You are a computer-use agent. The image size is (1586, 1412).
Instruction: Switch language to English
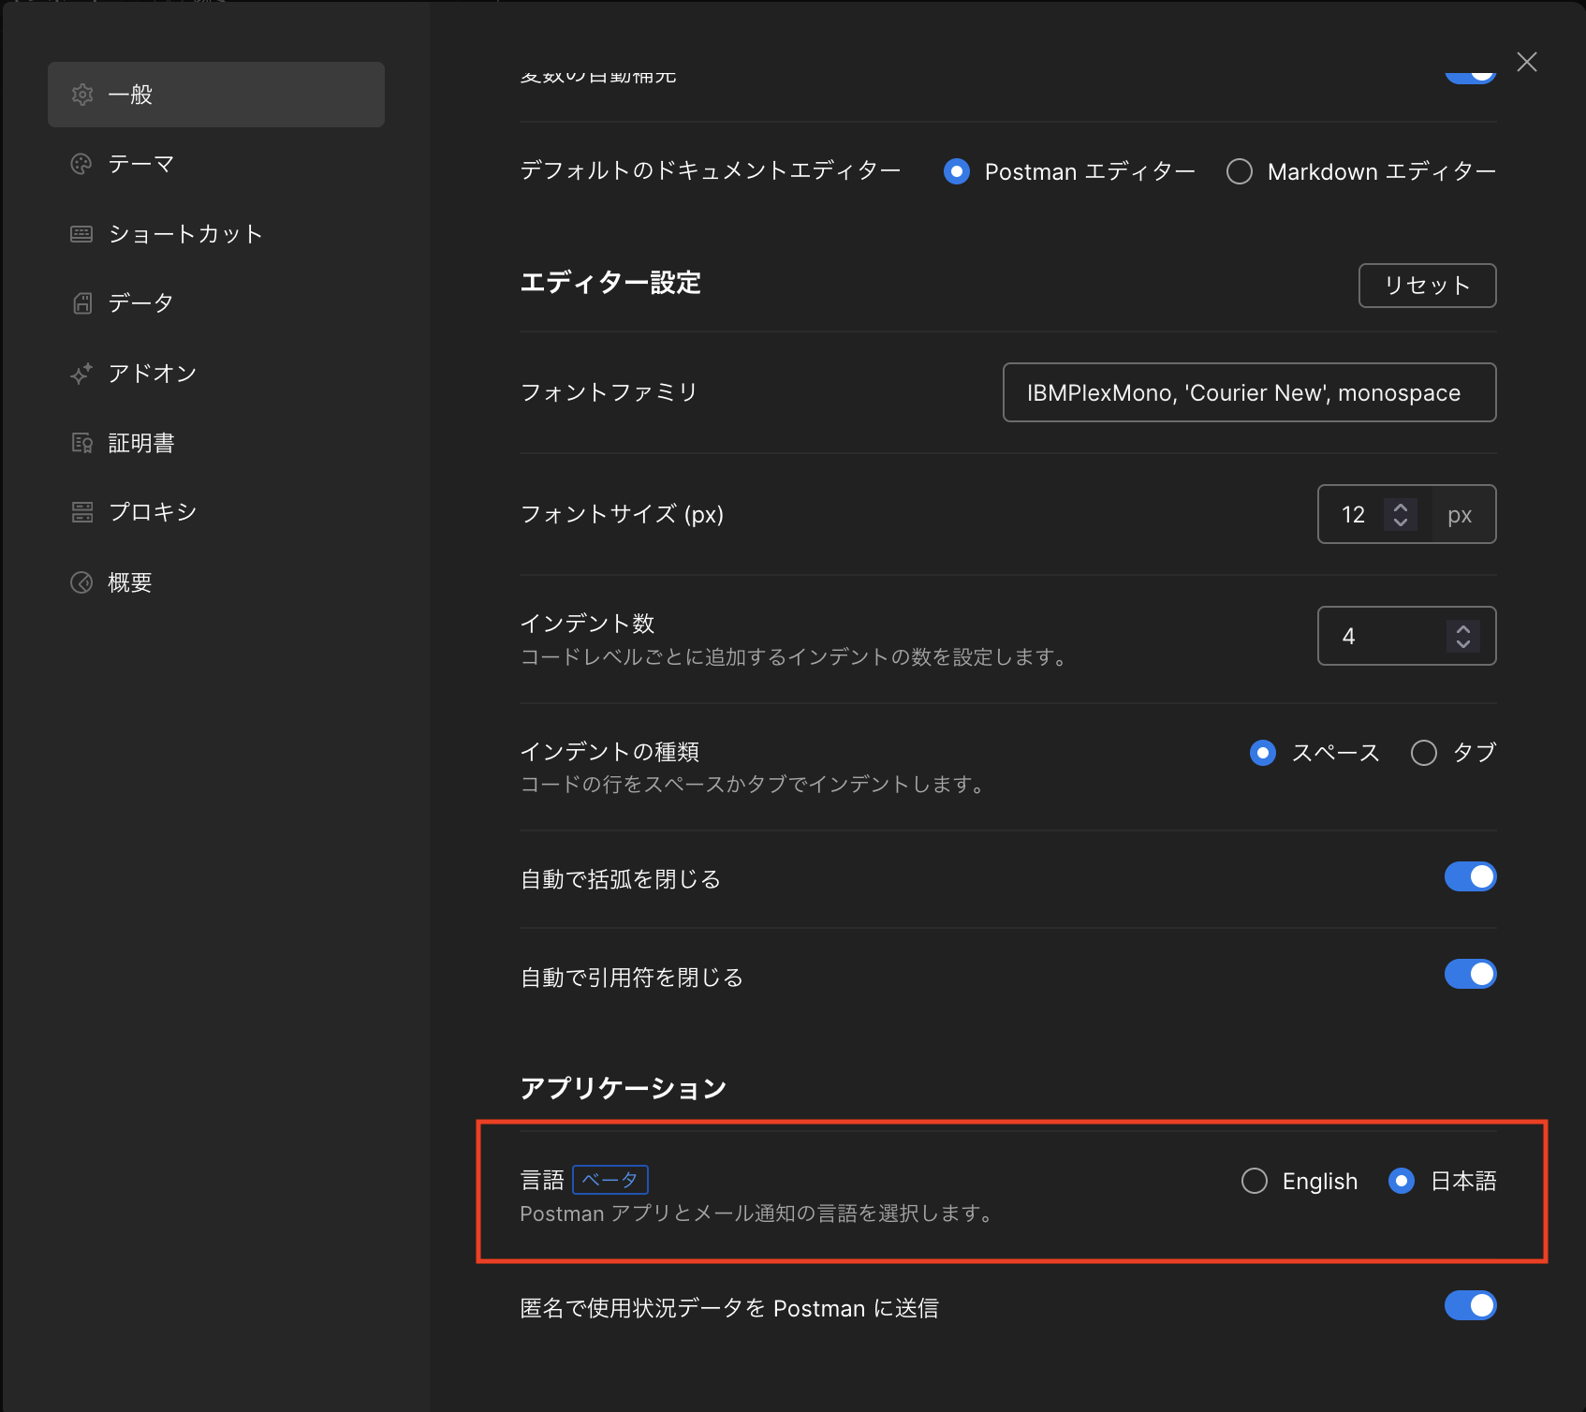coord(1254,1181)
